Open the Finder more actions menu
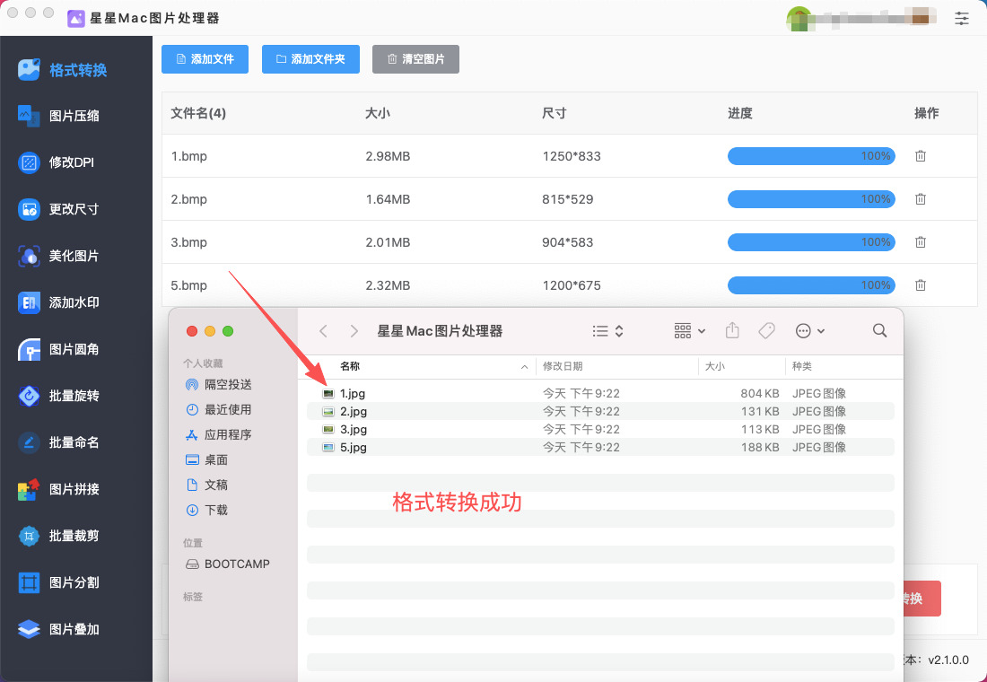Image resolution: width=987 pixels, height=682 pixels. tap(809, 331)
